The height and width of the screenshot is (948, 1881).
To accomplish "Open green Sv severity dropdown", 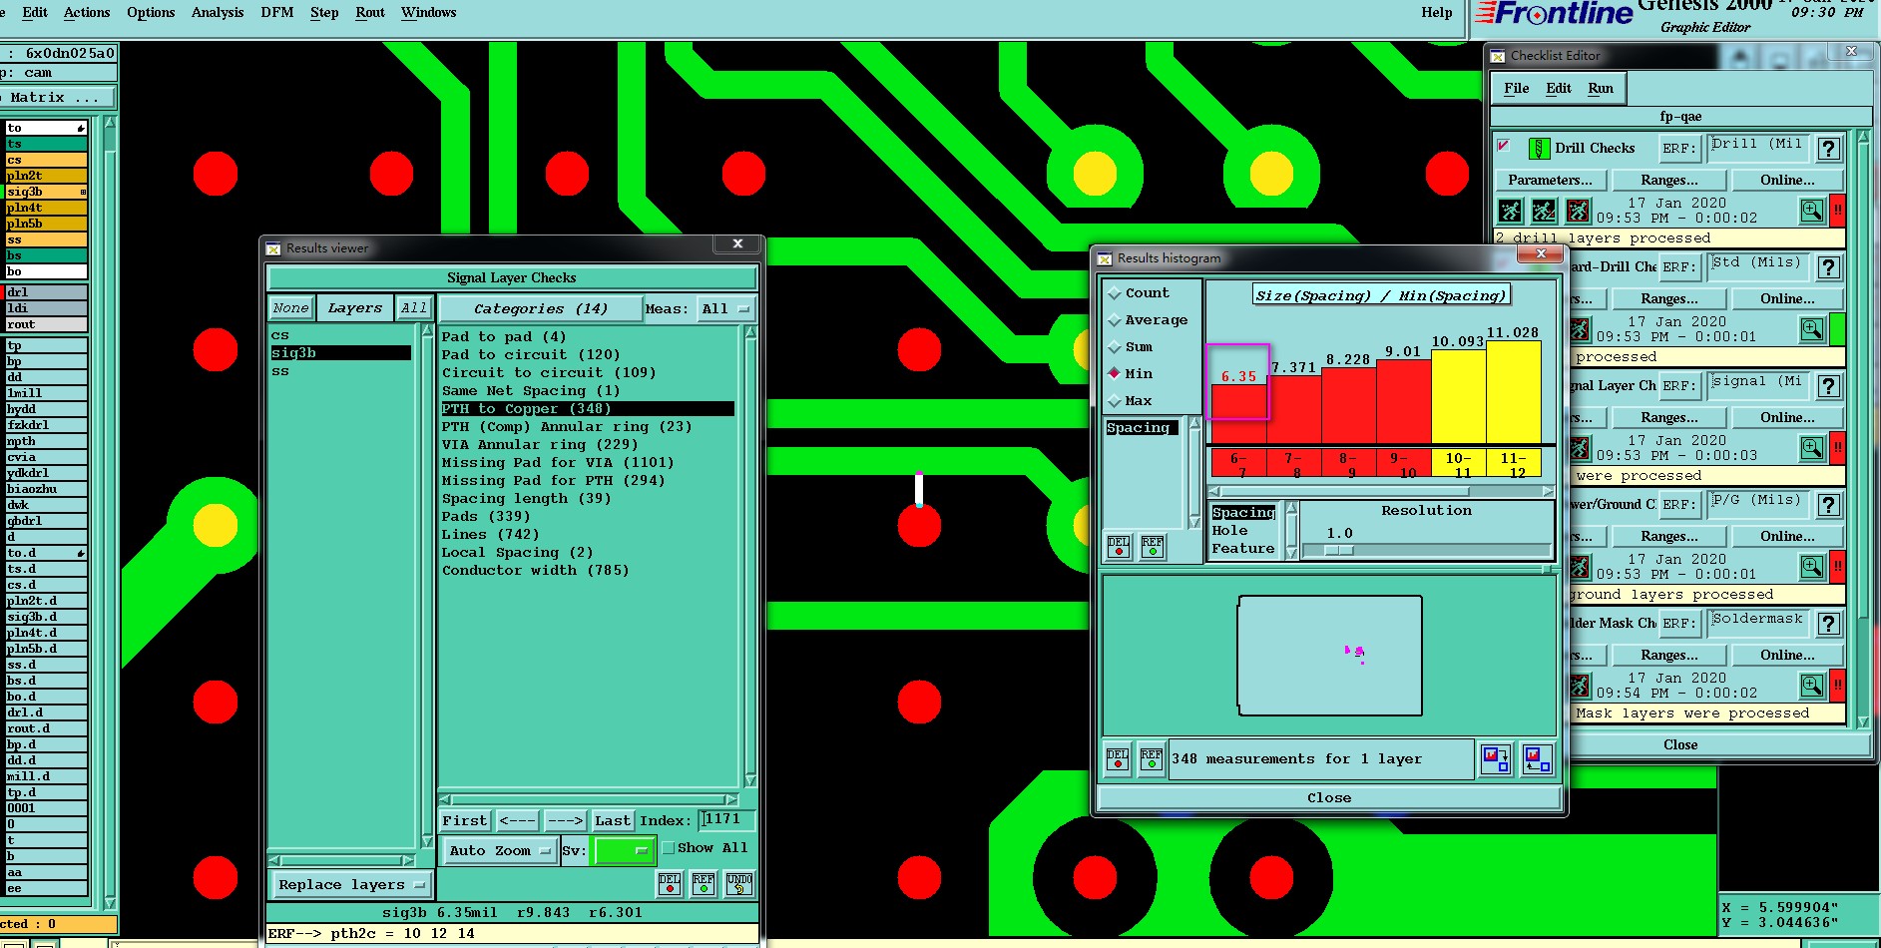I will coord(624,851).
